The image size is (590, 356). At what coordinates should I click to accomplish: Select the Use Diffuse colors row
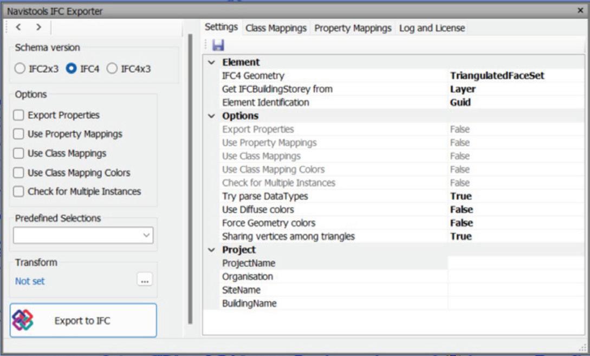coord(401,210)
